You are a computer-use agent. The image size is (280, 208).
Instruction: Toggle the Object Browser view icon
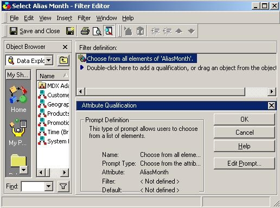109,31
